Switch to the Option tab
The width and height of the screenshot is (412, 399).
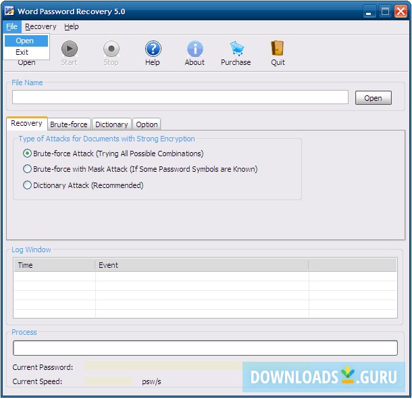coord(147,124)
